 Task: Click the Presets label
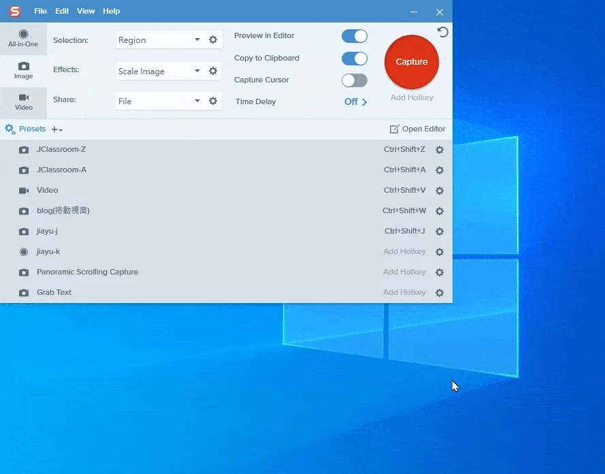pos(33,129)
